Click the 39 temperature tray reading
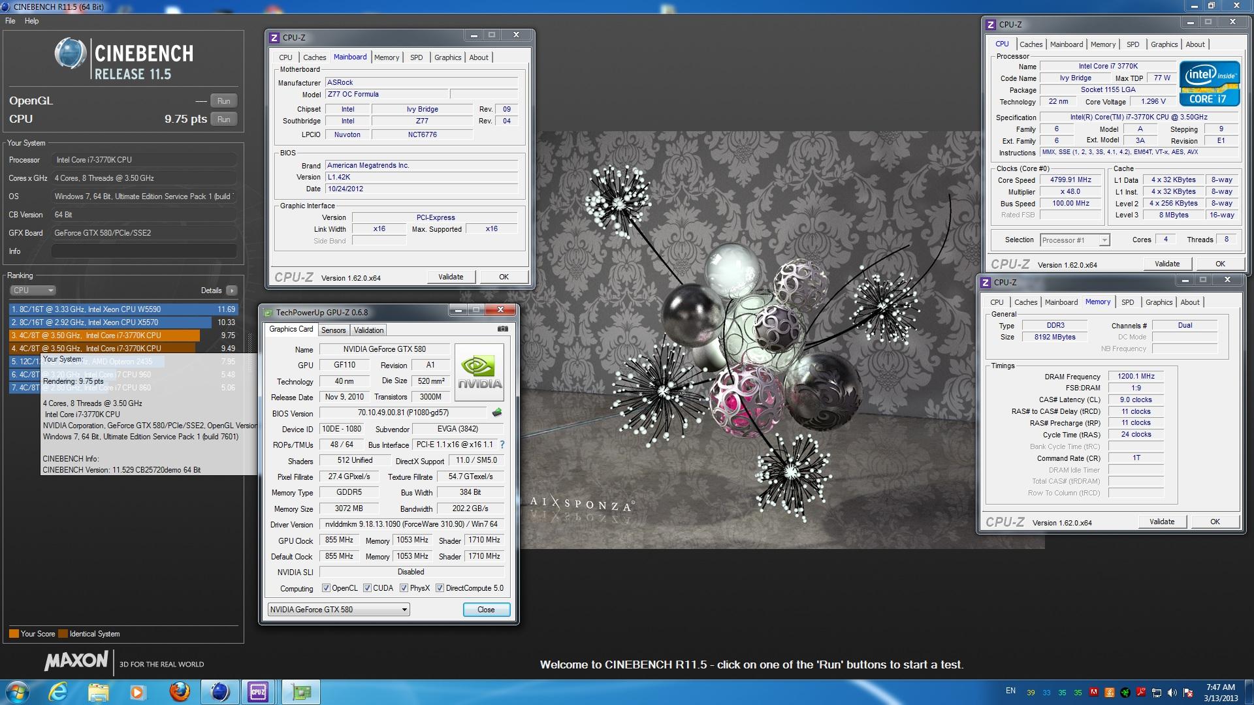Screen dimensions: 1254x705 (x=1031, y=693)
